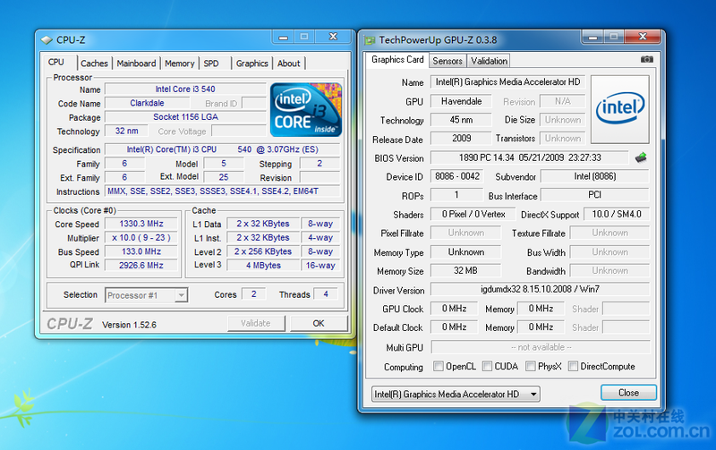Check the PhysX checkbox

(530, 366)
